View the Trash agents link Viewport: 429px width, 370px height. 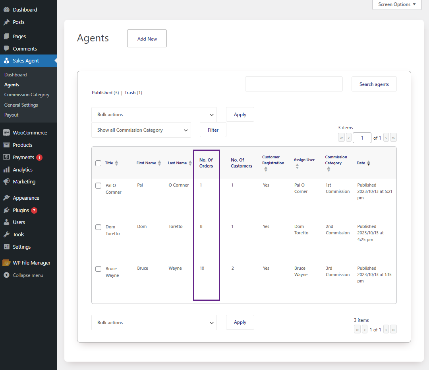tap(130, 93)
